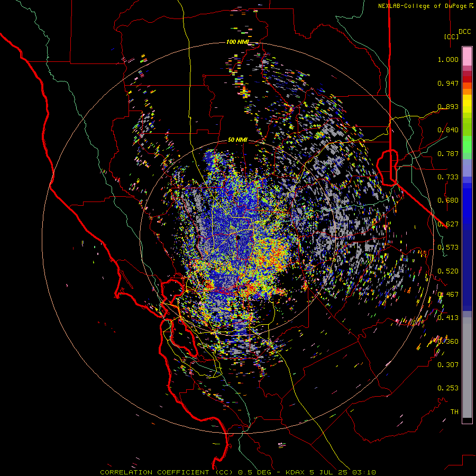
Task: Pick the black TH swatch at bar bottom
Action: 467,420
